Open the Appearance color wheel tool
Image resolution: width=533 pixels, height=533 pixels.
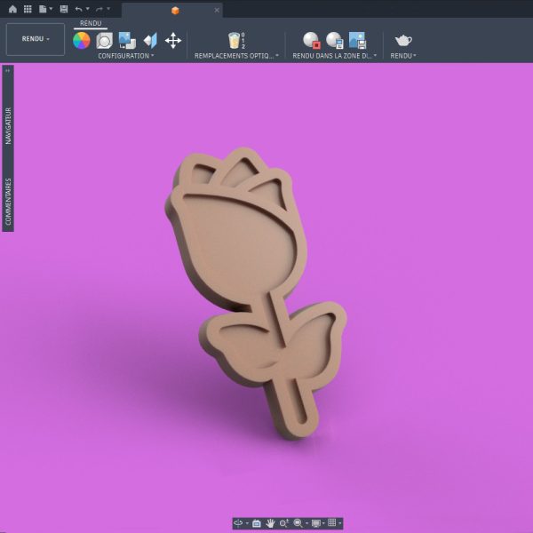pos(82,41)
